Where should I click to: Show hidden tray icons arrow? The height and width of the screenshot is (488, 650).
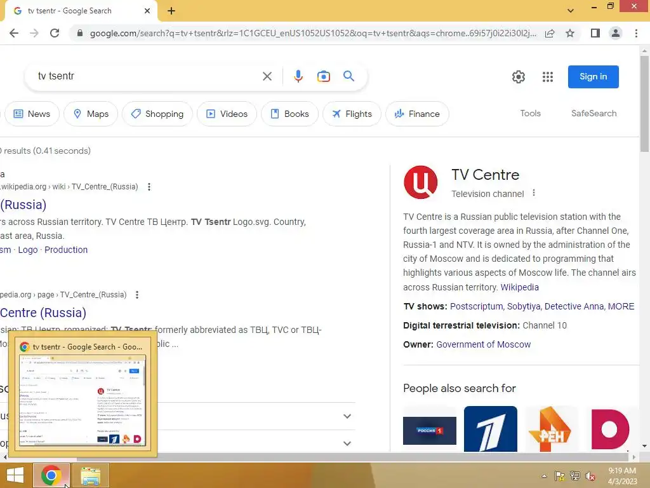(x=544, y=476)
